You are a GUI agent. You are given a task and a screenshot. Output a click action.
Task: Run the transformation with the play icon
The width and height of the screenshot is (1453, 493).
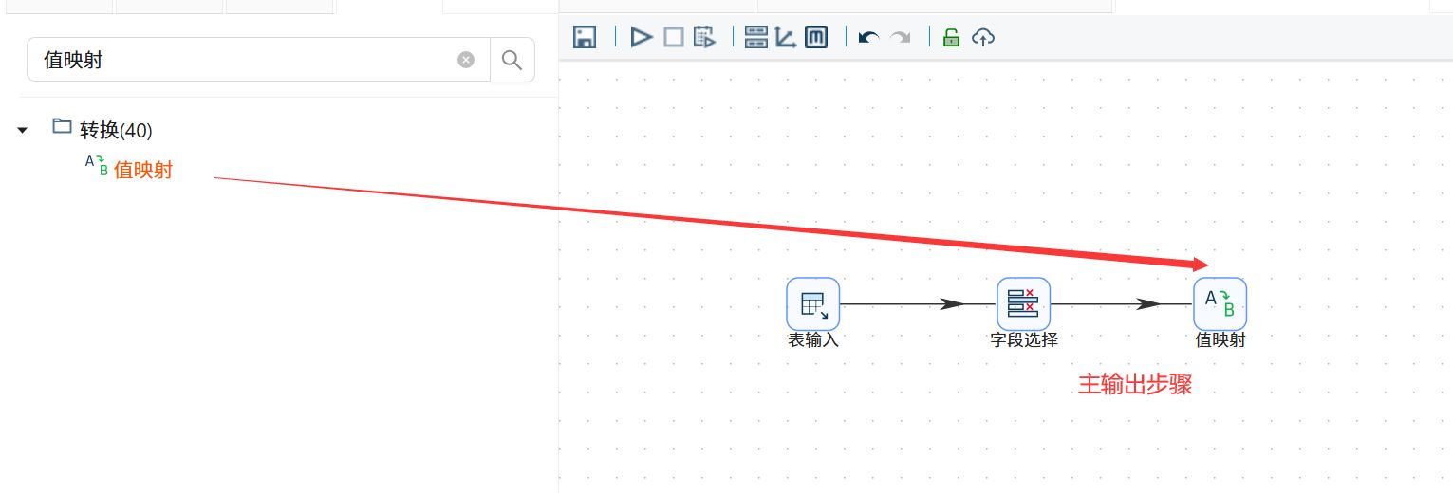click(x=642, y=38)
